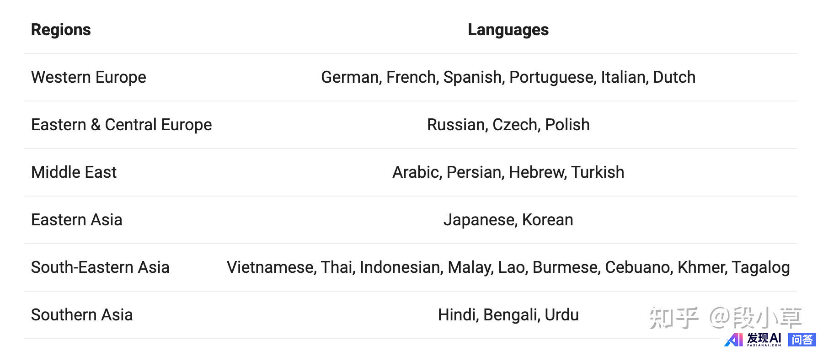Click the 发现AI brand text
Image resolution: width=823 pixels, height=351 pixels.
pyautogui.click(x=764, y=339)
